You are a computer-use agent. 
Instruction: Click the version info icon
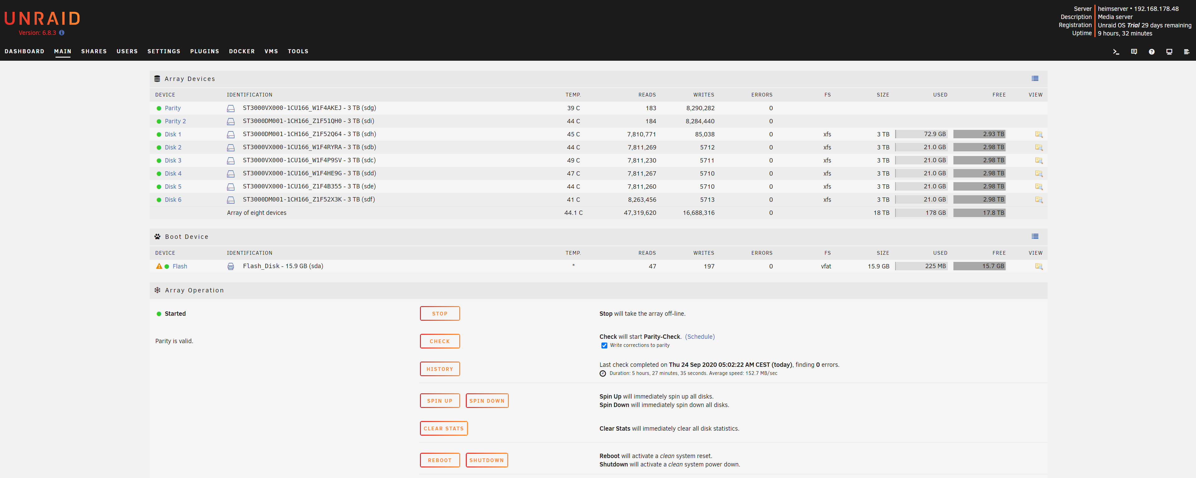[x=62, y=33]
